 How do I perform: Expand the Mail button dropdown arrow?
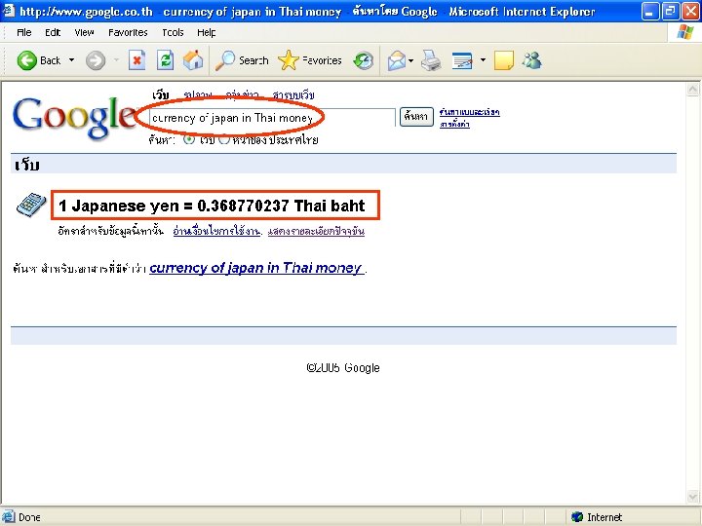pyautogui.click(x=411, y=60)
